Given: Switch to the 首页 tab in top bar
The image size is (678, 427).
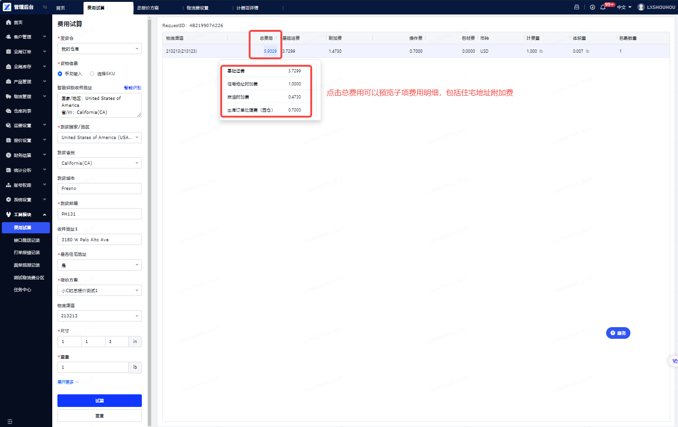Looking at the screenshot, I should [61, 8].
